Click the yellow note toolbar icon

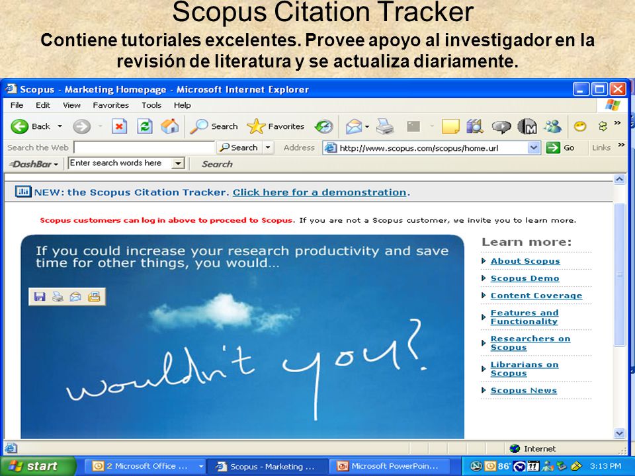450,127
